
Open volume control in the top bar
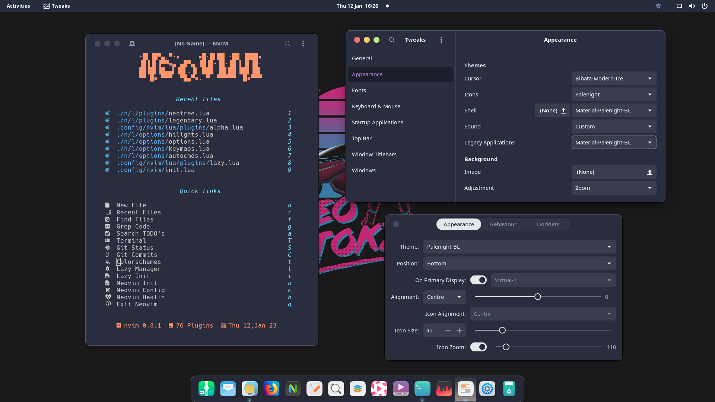click(692, 6)
